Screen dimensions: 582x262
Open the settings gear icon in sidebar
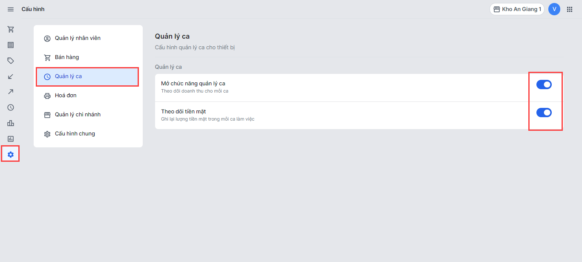coord(11,155)
